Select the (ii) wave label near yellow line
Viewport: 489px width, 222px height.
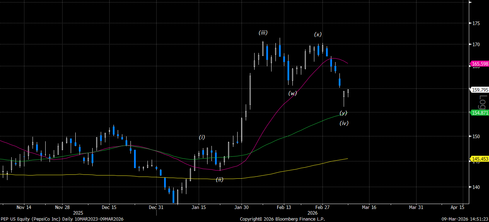220,179
